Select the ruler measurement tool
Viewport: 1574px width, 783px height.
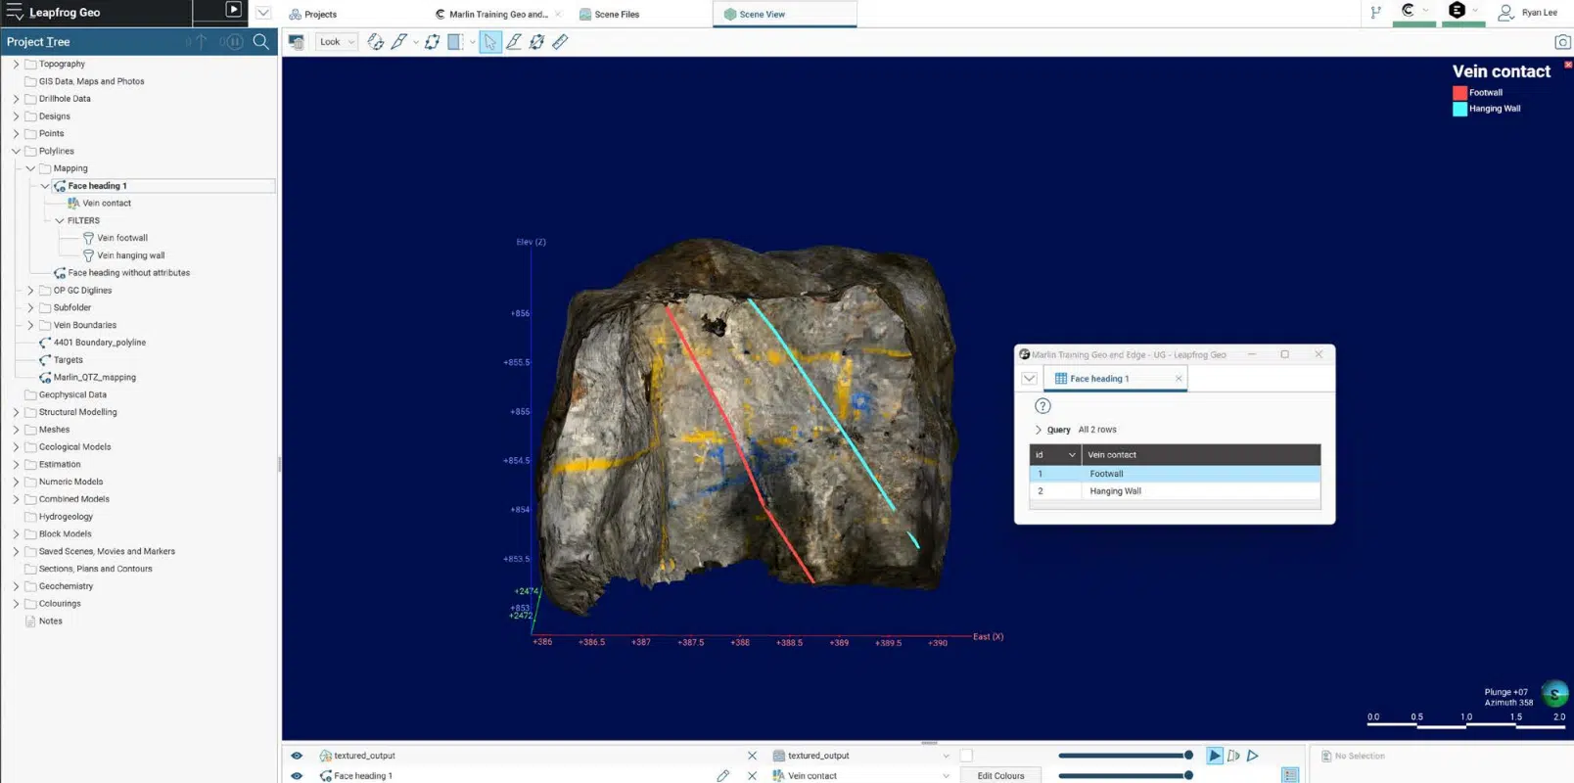coord(560,41)
